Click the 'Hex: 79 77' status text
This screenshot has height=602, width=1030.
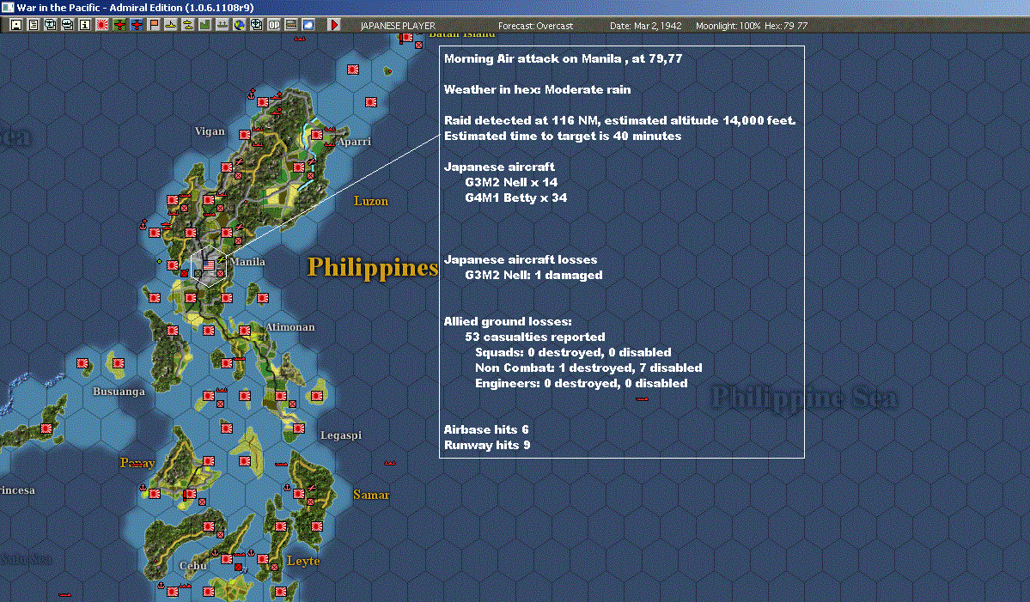click(786, 26)
